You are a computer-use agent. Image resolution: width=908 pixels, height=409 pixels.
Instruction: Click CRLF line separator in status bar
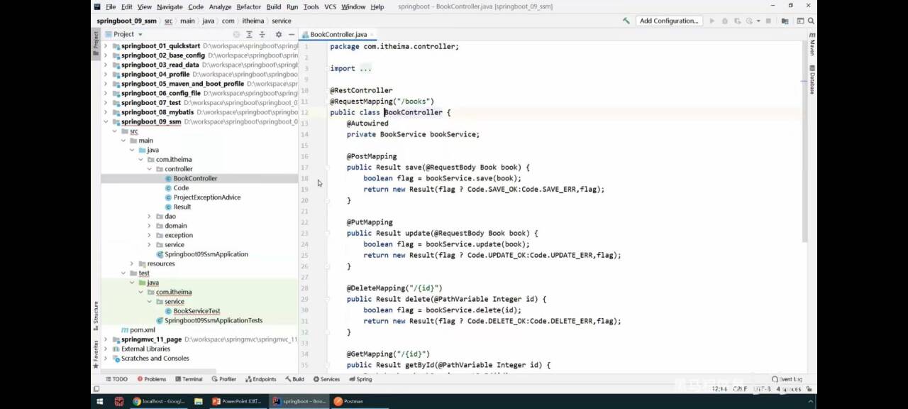pos(740,389)
